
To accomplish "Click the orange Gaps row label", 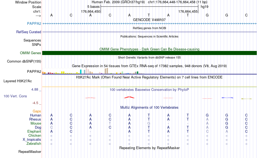I will 37,111.
